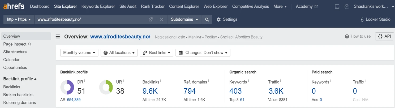This screenshot has width=395, height=108.
Task: Click into the URL input field
Action: tap(92, 19)
